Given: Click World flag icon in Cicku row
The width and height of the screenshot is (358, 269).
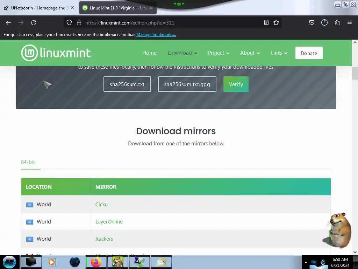Looking at the screenshot, I should tap(30, 205).
